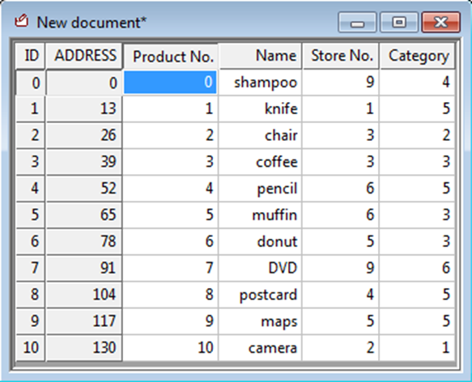Select the 'maps' name cell
This screenshot has width=472, height=382.
260,320
